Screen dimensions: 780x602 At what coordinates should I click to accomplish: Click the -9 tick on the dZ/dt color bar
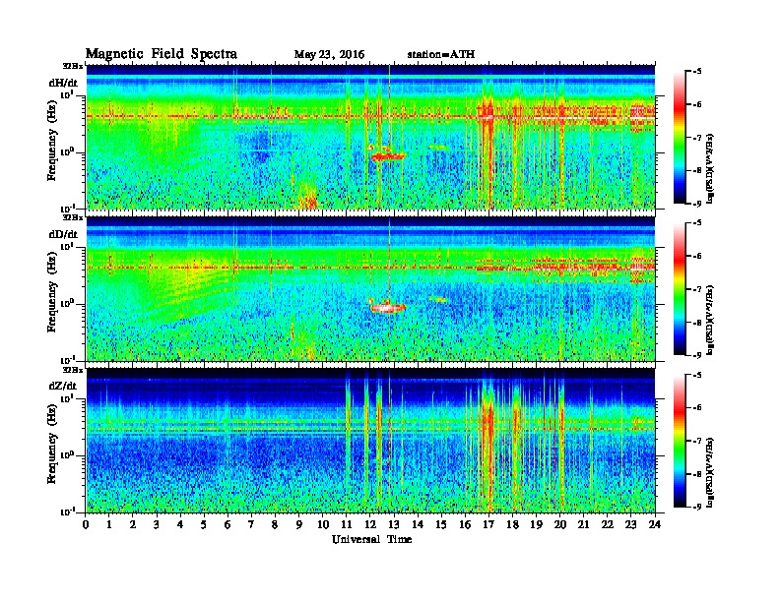pos(697,507)
